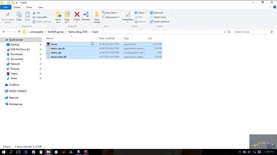Open Videos in the sidebar

click(x=14, y=74)
